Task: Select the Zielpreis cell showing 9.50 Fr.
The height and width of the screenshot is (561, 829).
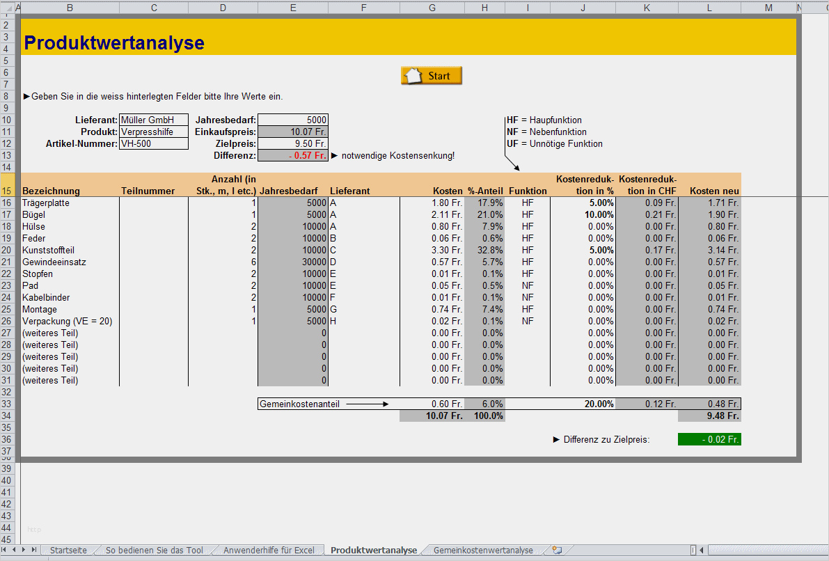Action: coord(293,143)
